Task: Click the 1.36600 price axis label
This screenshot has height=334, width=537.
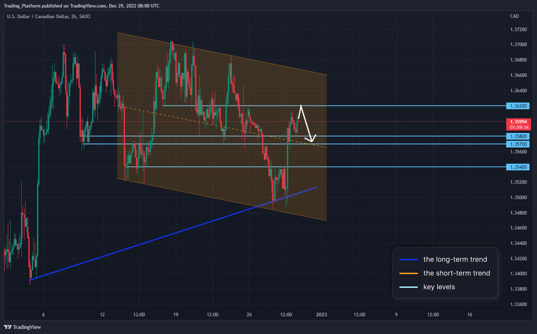Action: click(518, 75)
